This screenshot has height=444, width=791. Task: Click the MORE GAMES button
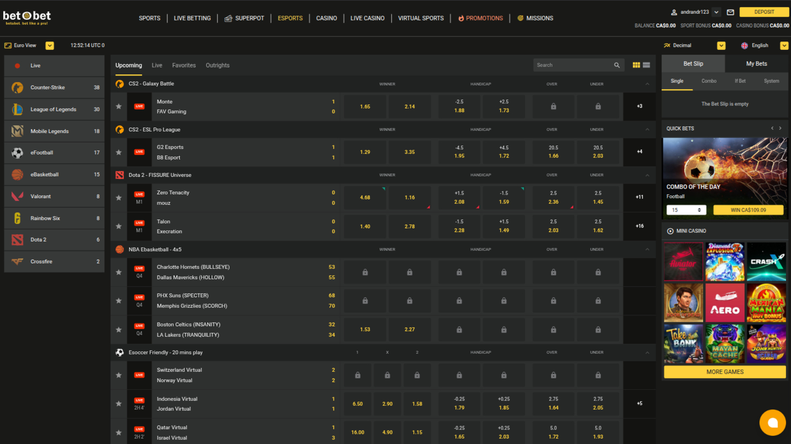tap(724, 372)
